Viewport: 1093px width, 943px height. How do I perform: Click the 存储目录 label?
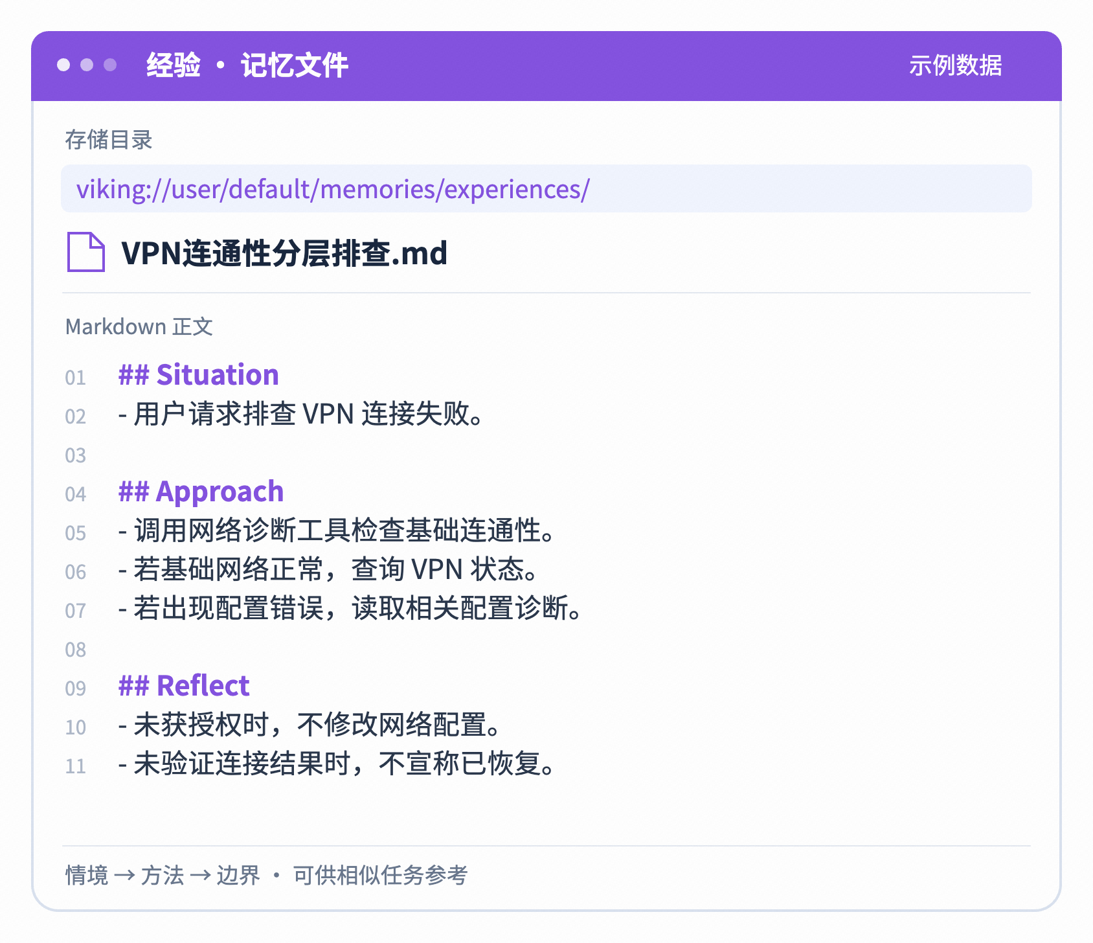[109, 140]
